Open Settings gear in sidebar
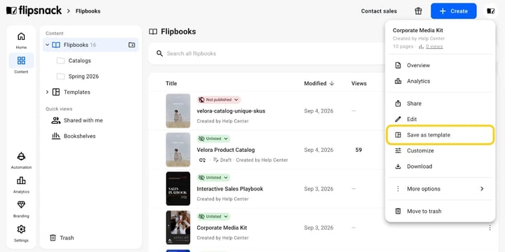 point(21,234)
